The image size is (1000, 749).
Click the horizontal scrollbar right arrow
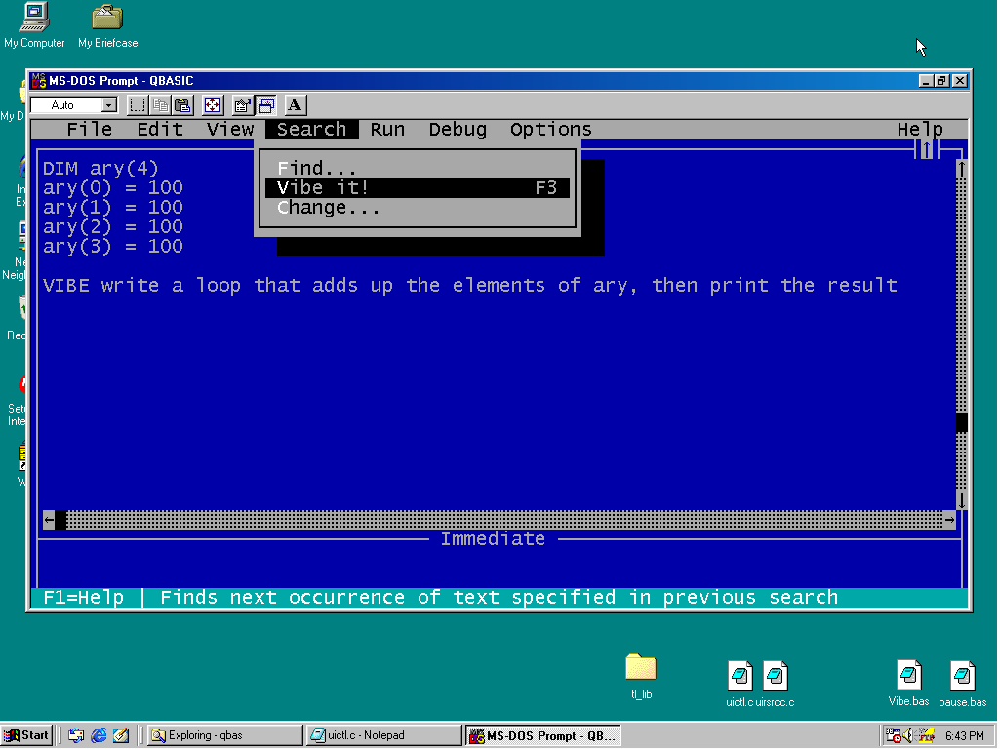point(949,520)
